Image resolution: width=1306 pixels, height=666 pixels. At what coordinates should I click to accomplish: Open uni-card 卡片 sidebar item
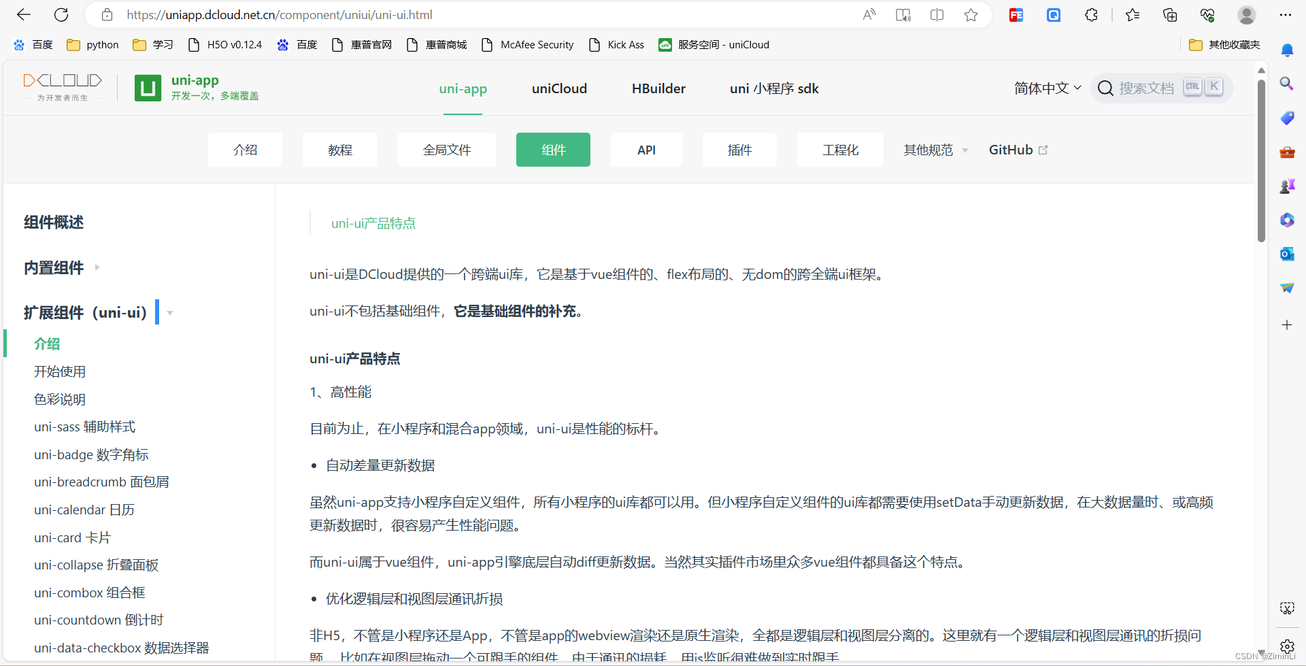pos(72,537)
